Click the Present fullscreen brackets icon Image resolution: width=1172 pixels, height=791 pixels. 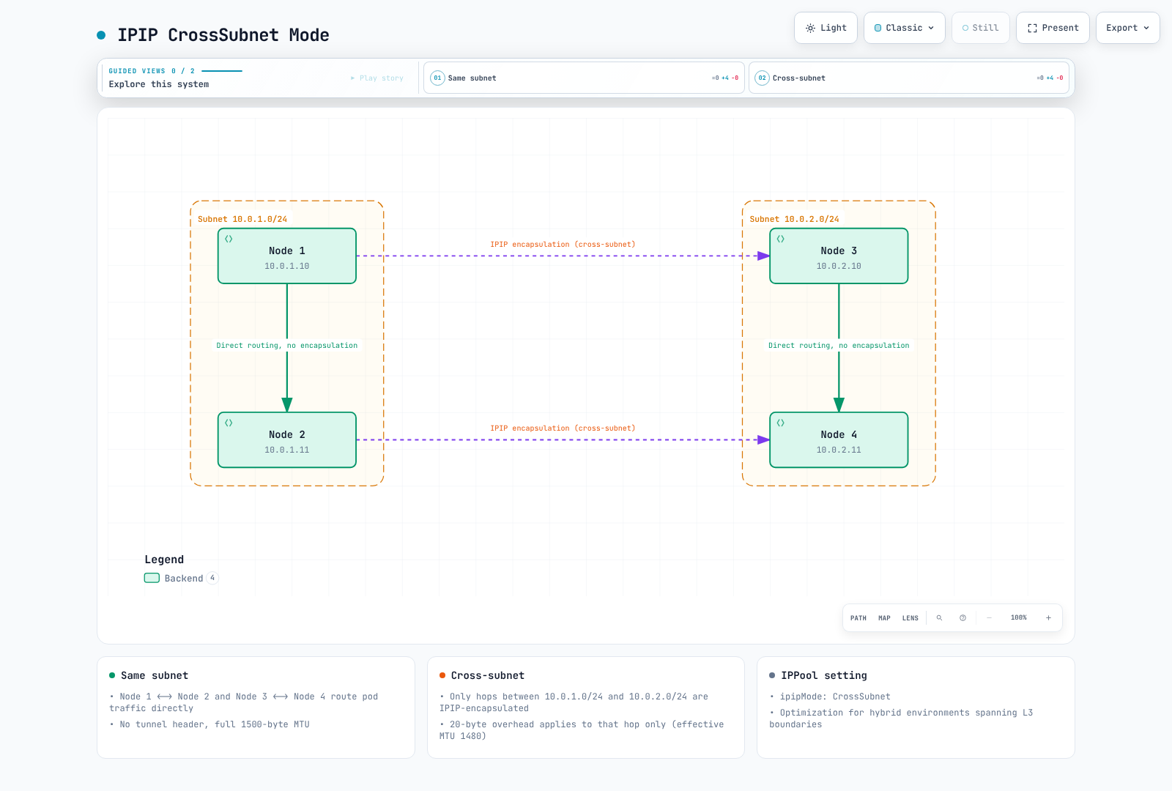click(1032, 28)
